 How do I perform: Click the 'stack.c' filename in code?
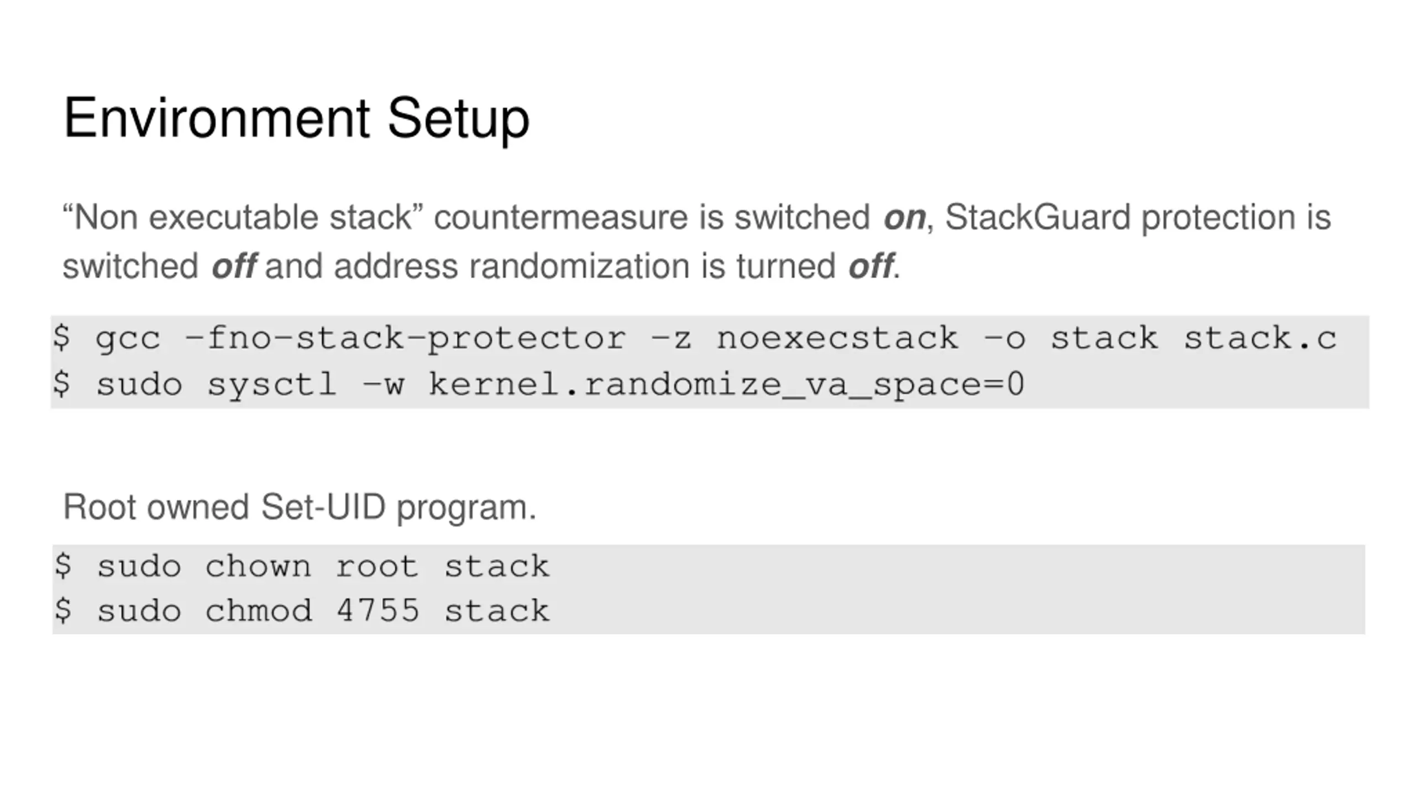click(x=1260, y=338)
